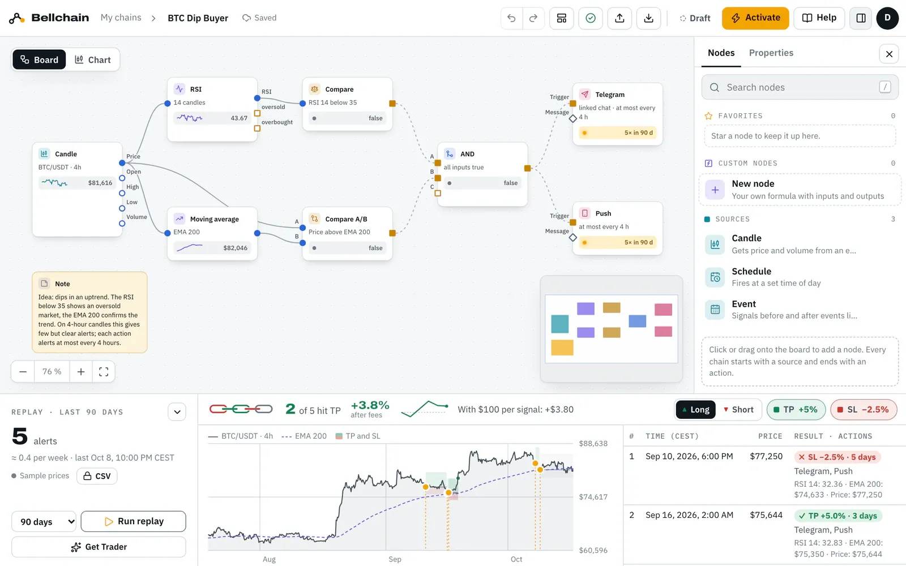Click the Push node icon
This screenshot has width=906, height=566.
[585, 213]
